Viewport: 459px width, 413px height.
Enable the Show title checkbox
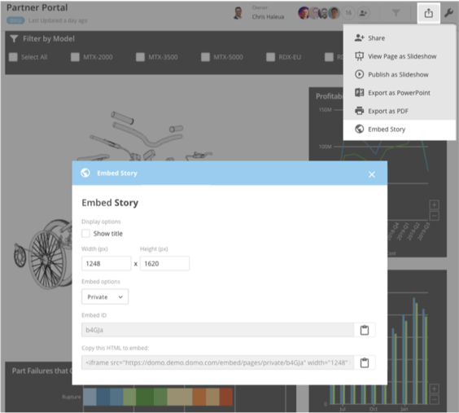(x=85, y=234)
